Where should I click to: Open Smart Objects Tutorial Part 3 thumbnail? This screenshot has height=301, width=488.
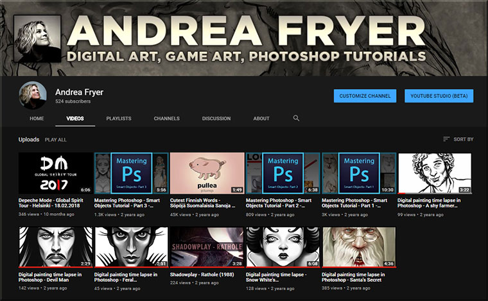tap(131, 173)
